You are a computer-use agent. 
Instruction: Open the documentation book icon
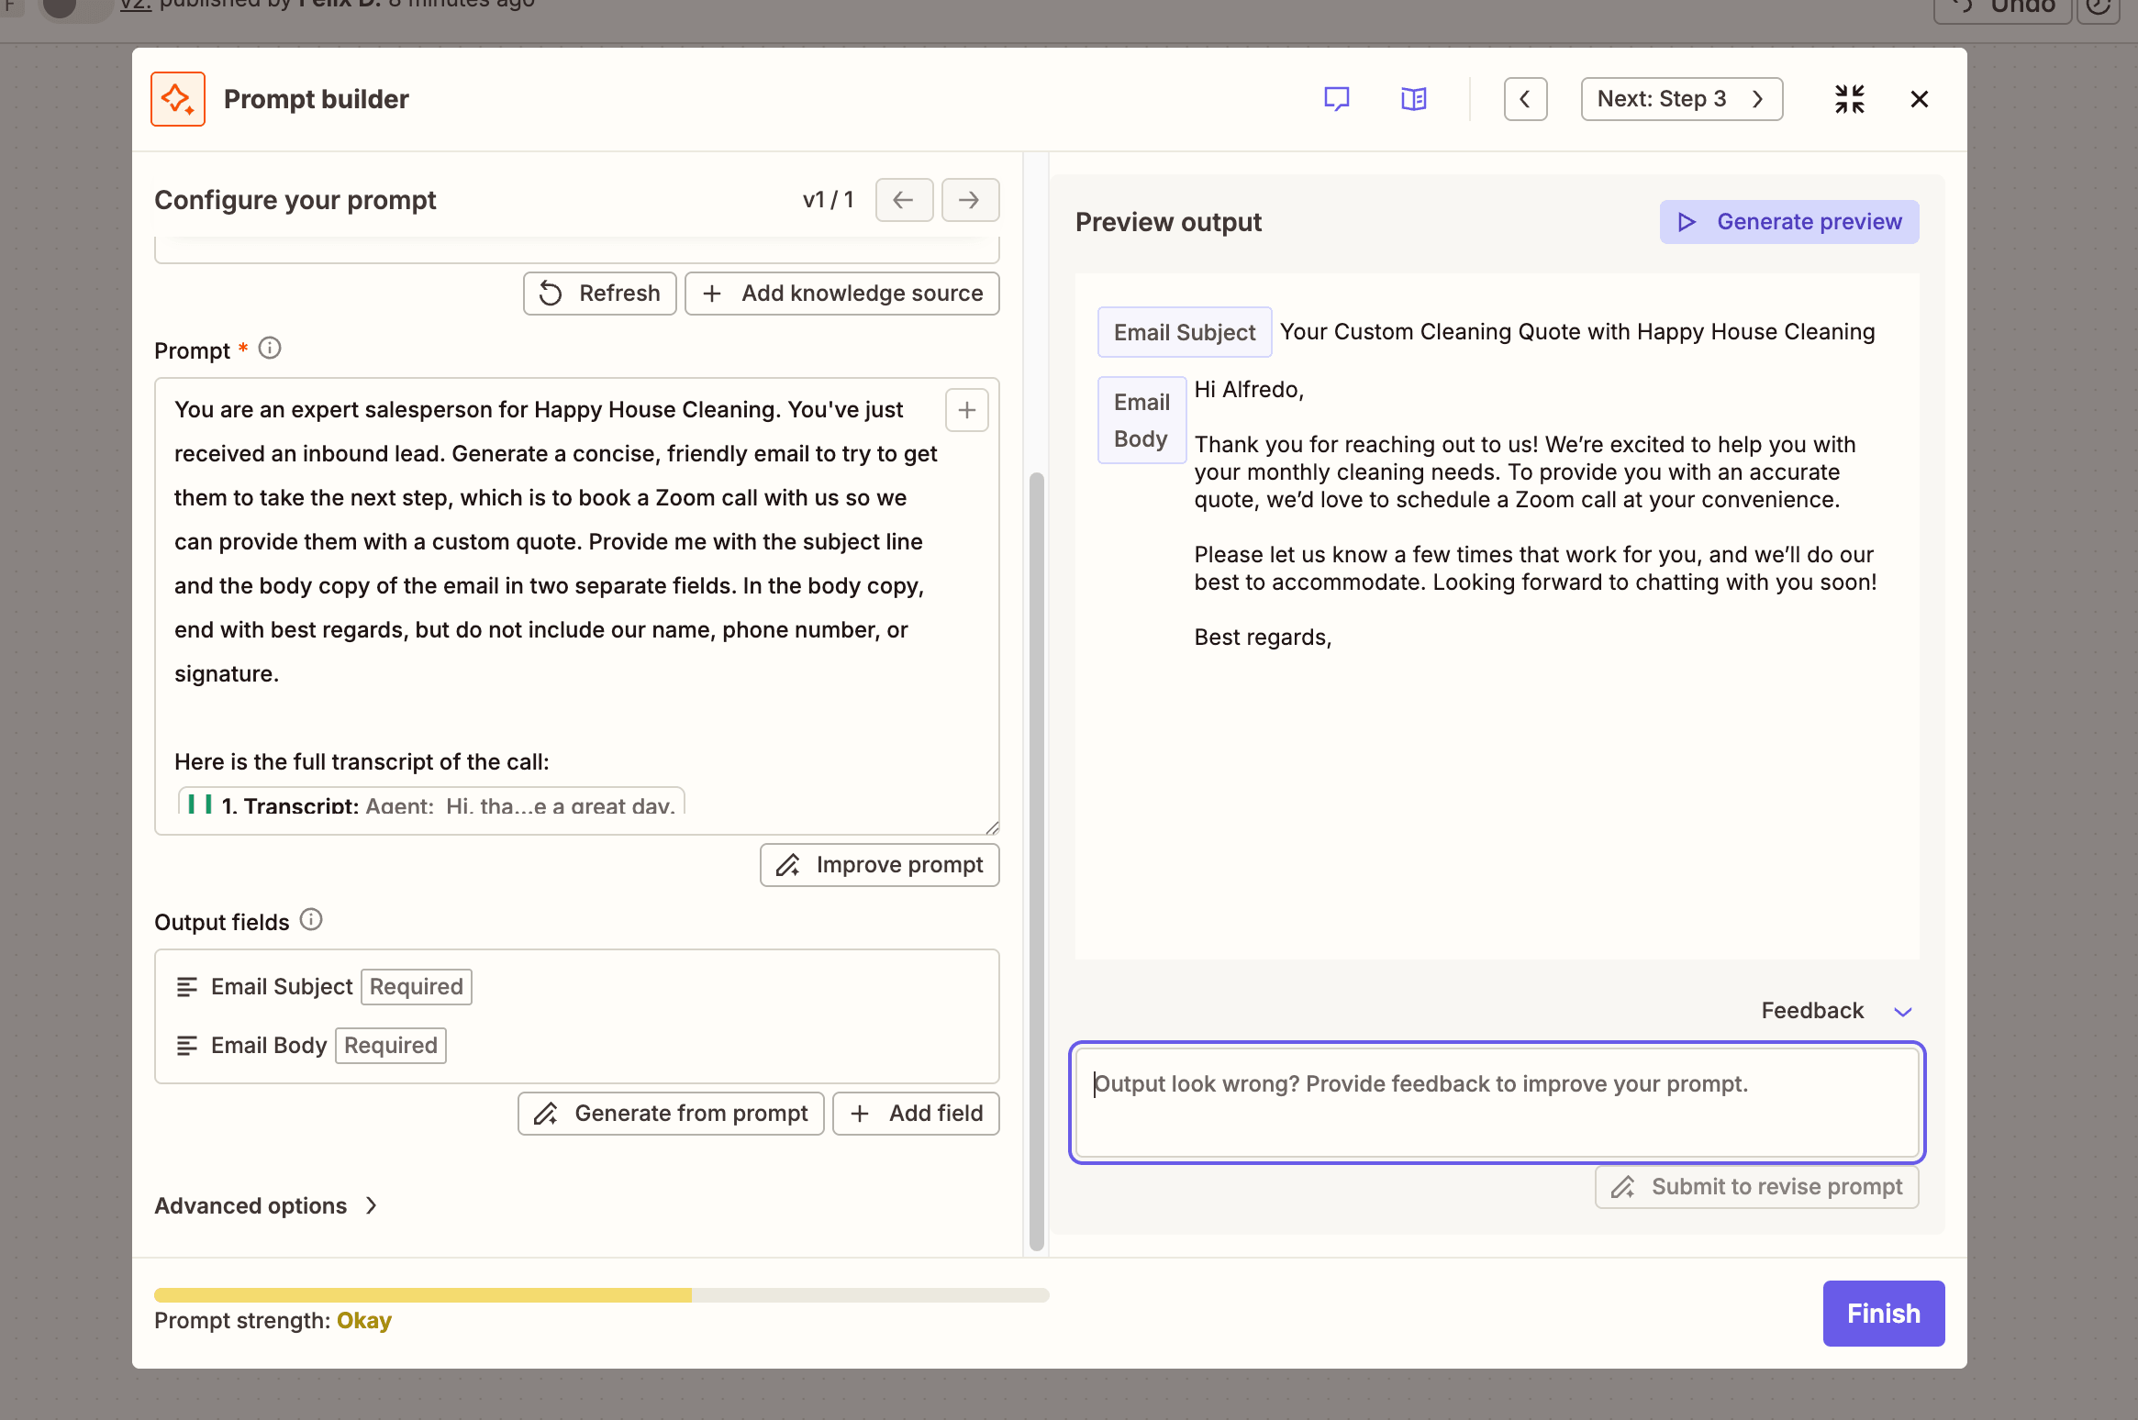click(1413, 98)
